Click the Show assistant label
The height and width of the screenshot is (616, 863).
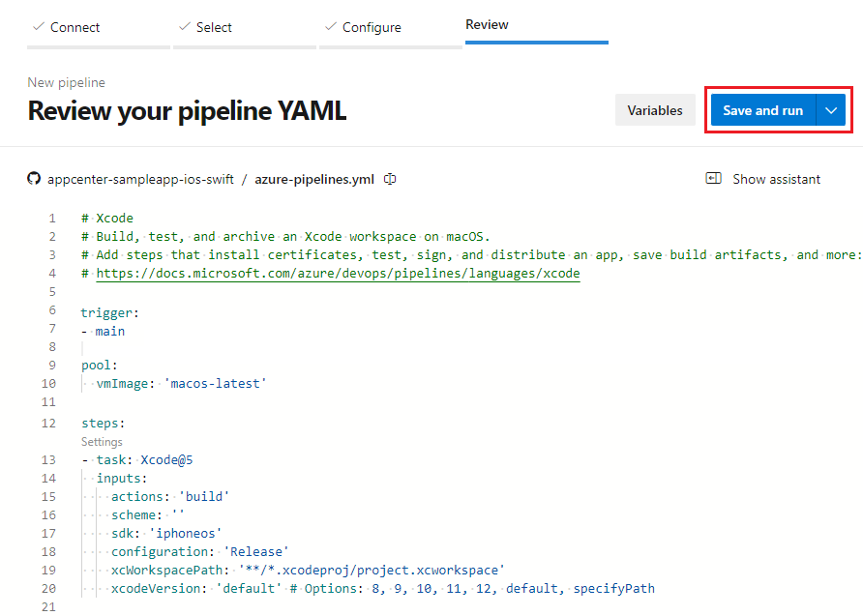(775, 178)
